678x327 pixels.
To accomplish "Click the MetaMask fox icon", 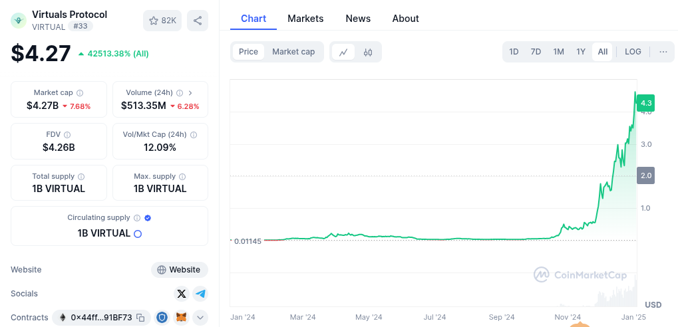I will tap(181, 318).
